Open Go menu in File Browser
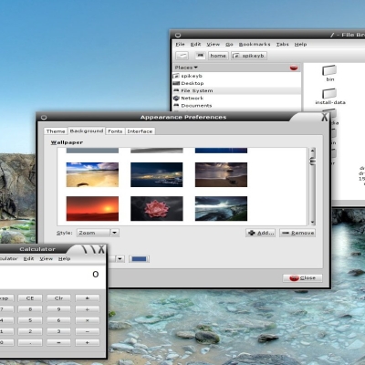365x365 pixels. click(x=229, y=44)
